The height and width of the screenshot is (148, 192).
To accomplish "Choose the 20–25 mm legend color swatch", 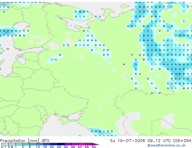I will tap(54, 144).
